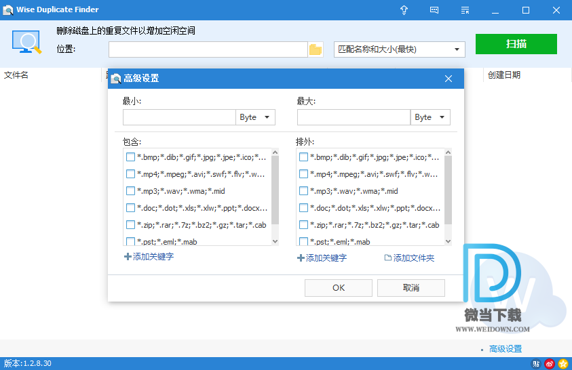The image size is (572, 370).
Task: Click the 贴 share icon in status bar
Action: 536,363
